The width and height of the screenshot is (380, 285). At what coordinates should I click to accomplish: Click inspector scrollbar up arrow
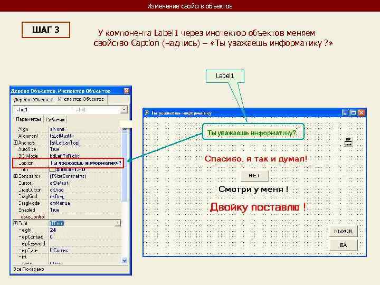point(125,129)
